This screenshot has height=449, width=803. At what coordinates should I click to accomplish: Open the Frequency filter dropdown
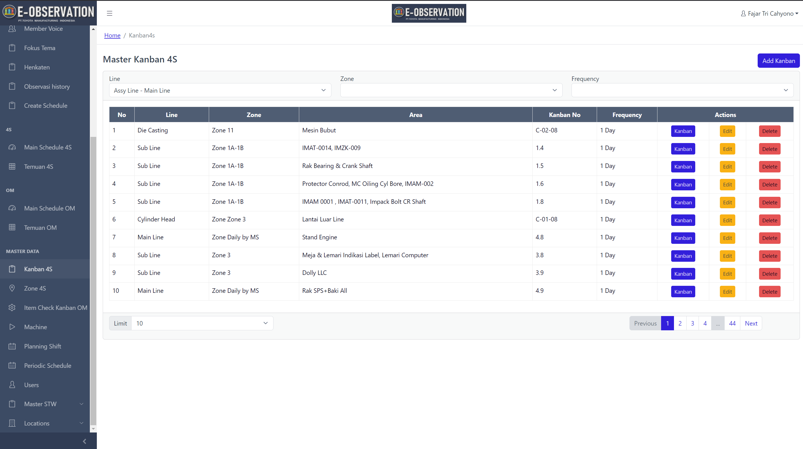(x=682, y=90)
